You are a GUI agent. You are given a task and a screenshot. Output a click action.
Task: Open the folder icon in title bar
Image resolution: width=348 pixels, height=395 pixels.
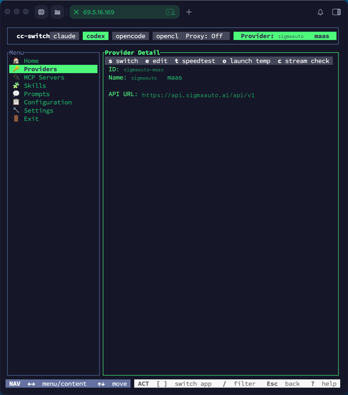pyautogui.click(x=57, y=12)
